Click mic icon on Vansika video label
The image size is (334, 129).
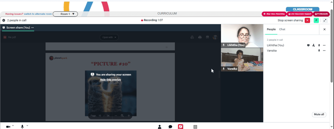224,69
